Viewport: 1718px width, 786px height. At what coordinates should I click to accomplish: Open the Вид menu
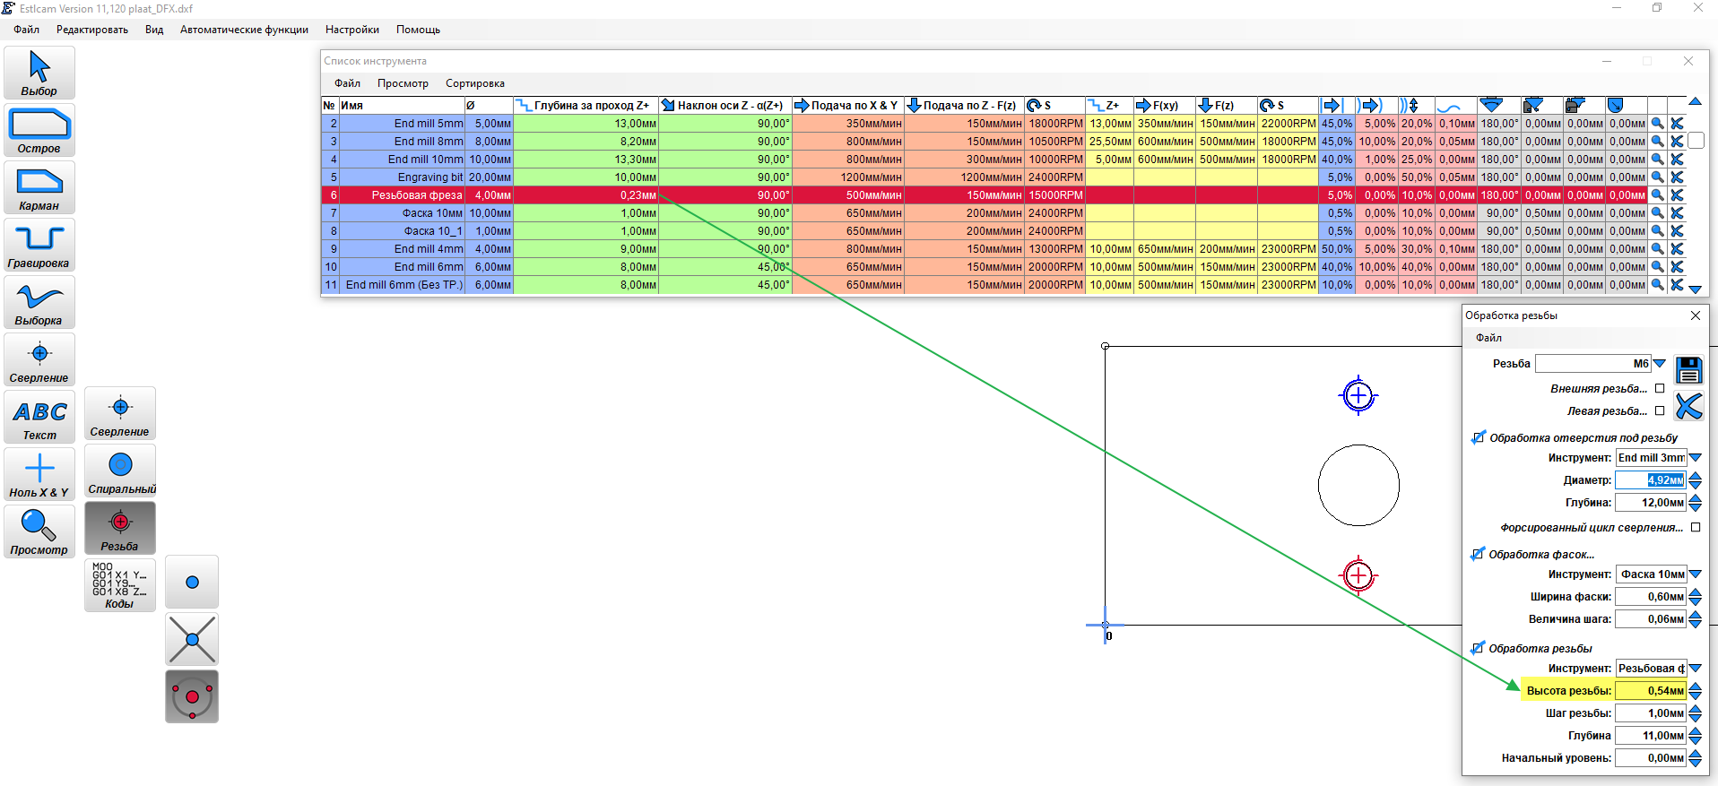pos(154,30)
